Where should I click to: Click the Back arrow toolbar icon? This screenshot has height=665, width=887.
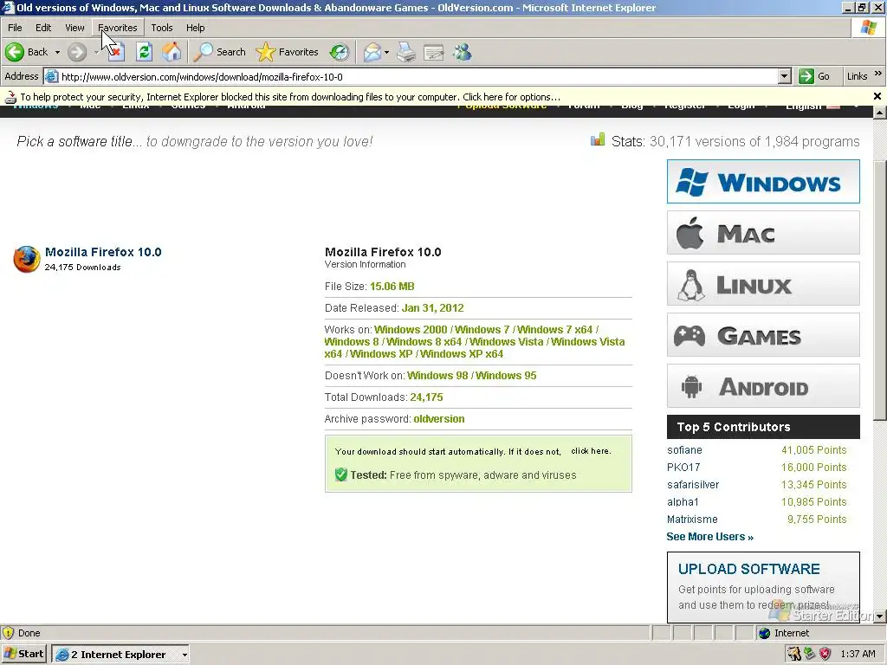[x=15, y=52]
